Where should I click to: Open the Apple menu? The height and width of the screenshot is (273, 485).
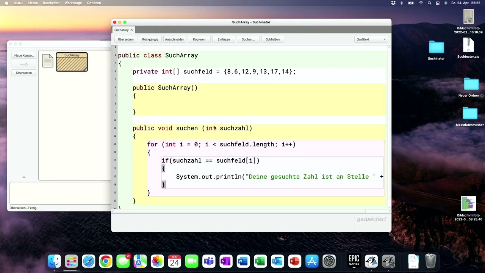6,3
